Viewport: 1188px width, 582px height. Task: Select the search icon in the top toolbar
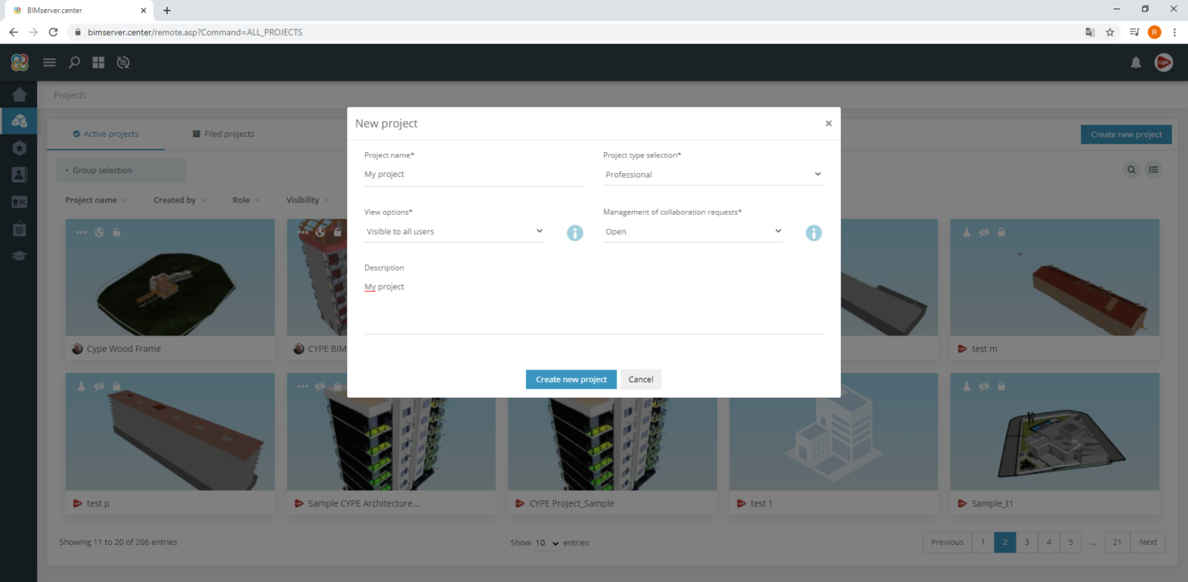pos(73,63)
